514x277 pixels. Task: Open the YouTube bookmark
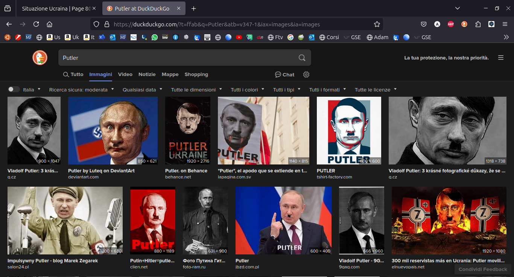[239, 37]
